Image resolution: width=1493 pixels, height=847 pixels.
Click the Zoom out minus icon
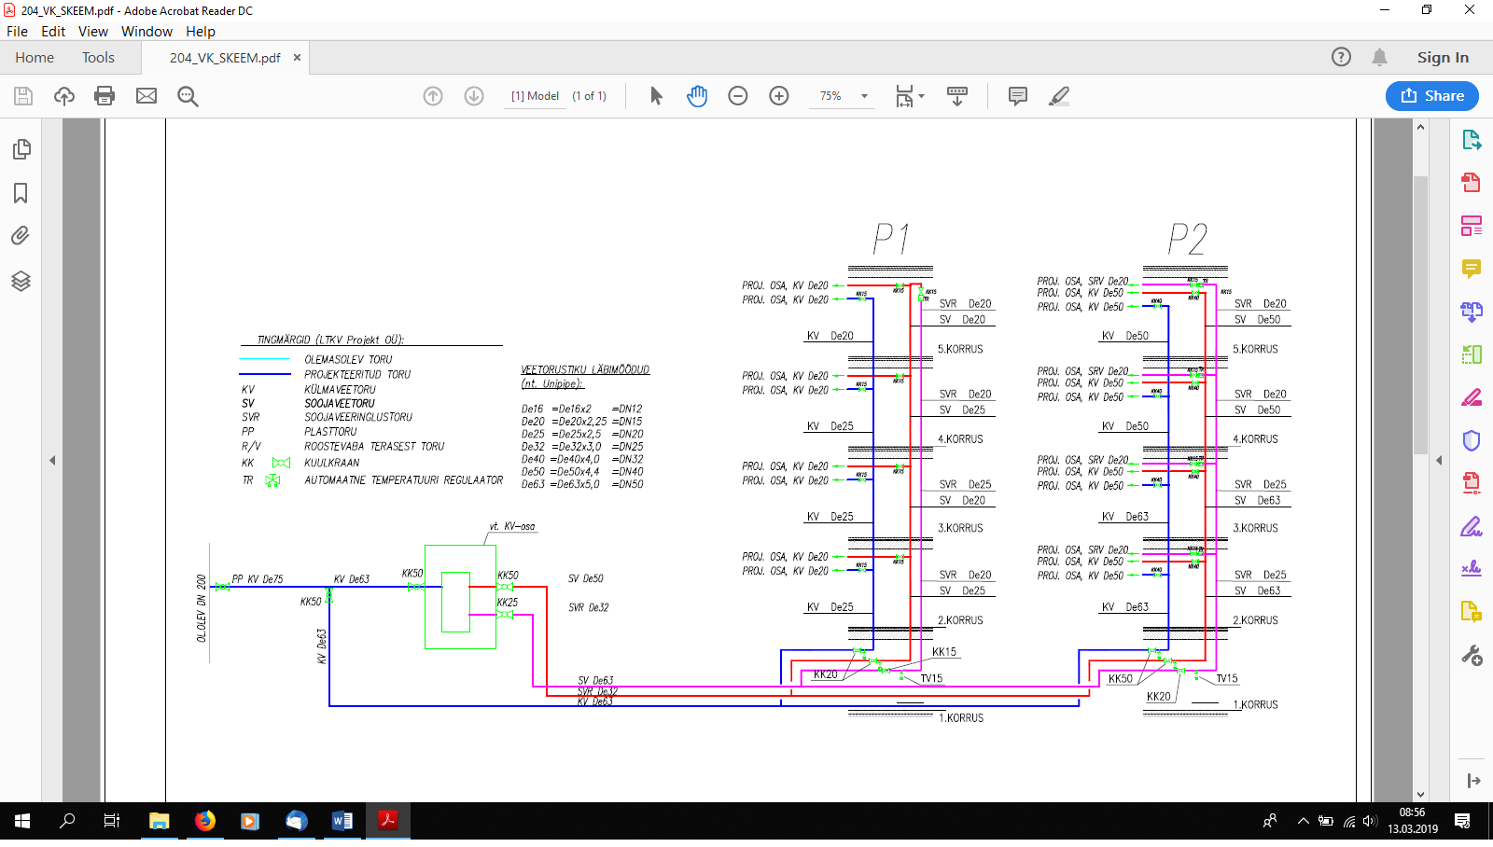tap(738, 96)
